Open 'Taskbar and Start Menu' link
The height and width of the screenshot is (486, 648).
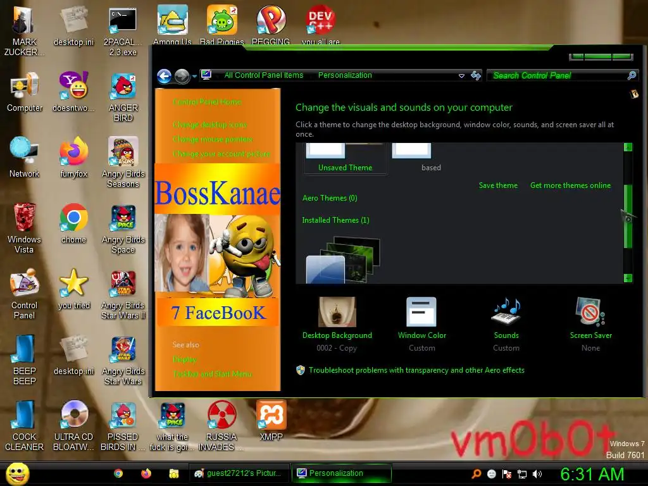click(213, 374)
